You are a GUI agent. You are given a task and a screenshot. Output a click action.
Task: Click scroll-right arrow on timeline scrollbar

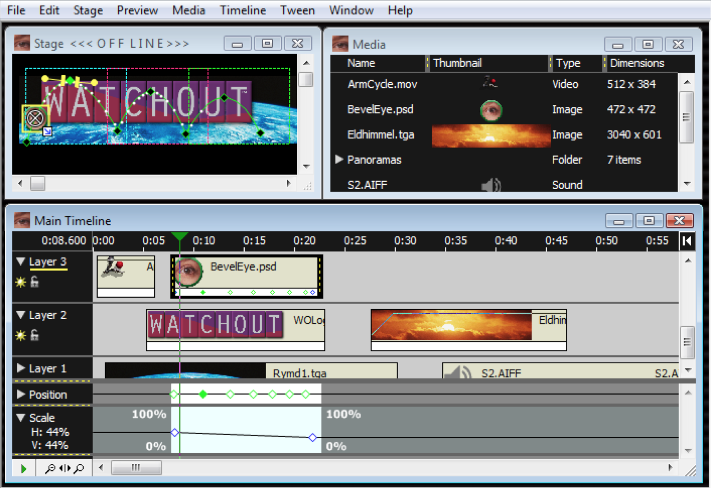coord(670,468)
